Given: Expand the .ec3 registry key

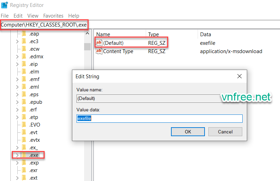Looking at the screenshot, I should [17, 41].
